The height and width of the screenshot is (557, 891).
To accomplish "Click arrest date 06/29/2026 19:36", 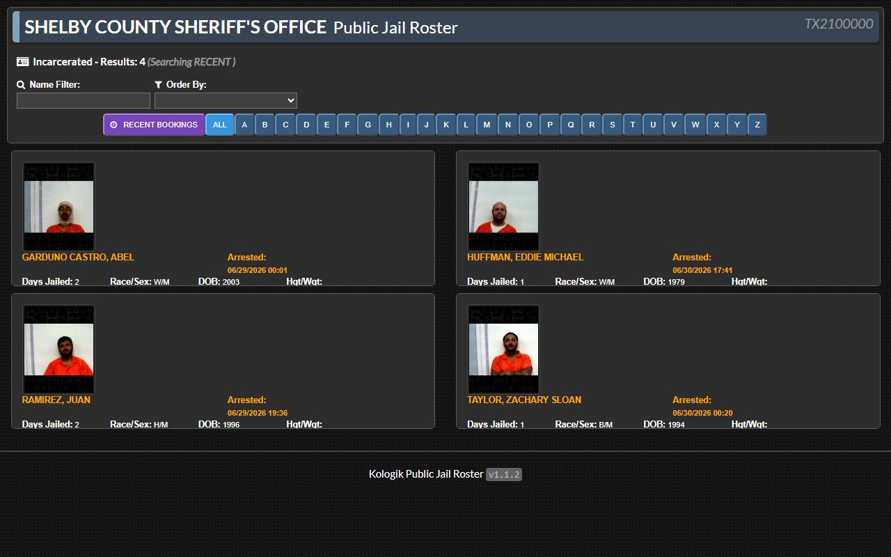I will click(258, 413).
